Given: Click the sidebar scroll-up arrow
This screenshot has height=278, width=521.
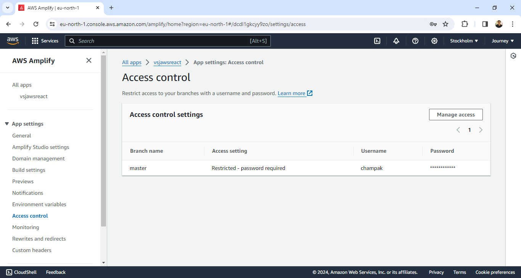Looking at the screenshot, I should click(x=103, y=52).
